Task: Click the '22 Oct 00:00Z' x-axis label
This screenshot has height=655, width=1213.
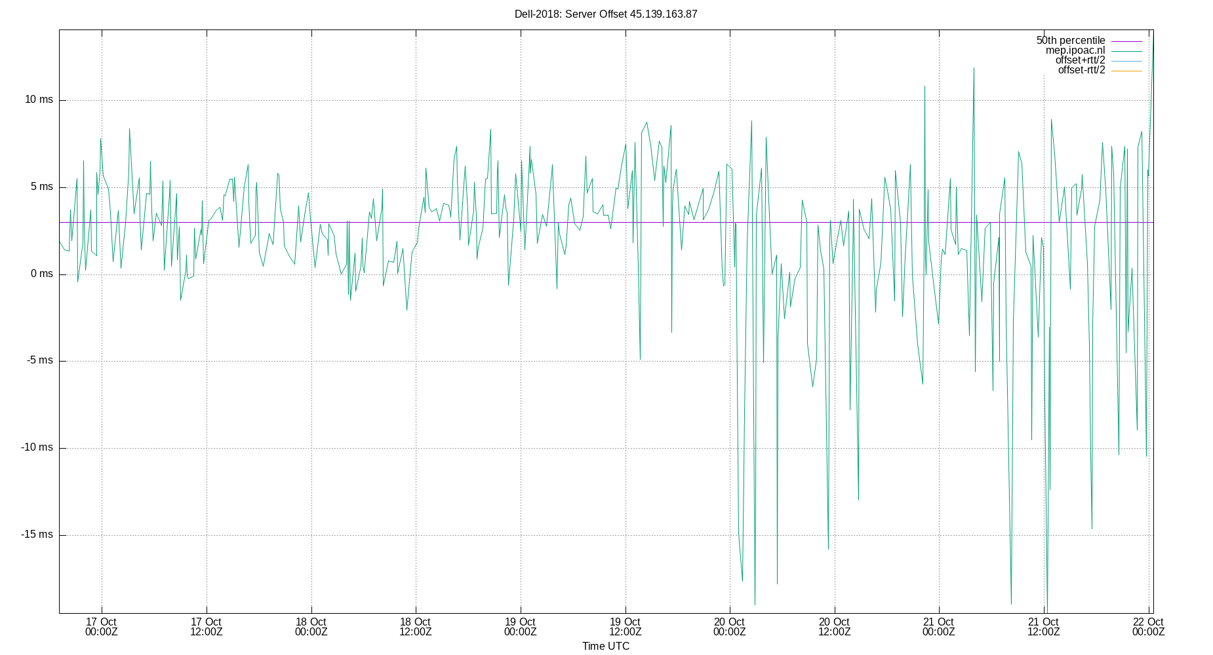Action: point(1148,627)
